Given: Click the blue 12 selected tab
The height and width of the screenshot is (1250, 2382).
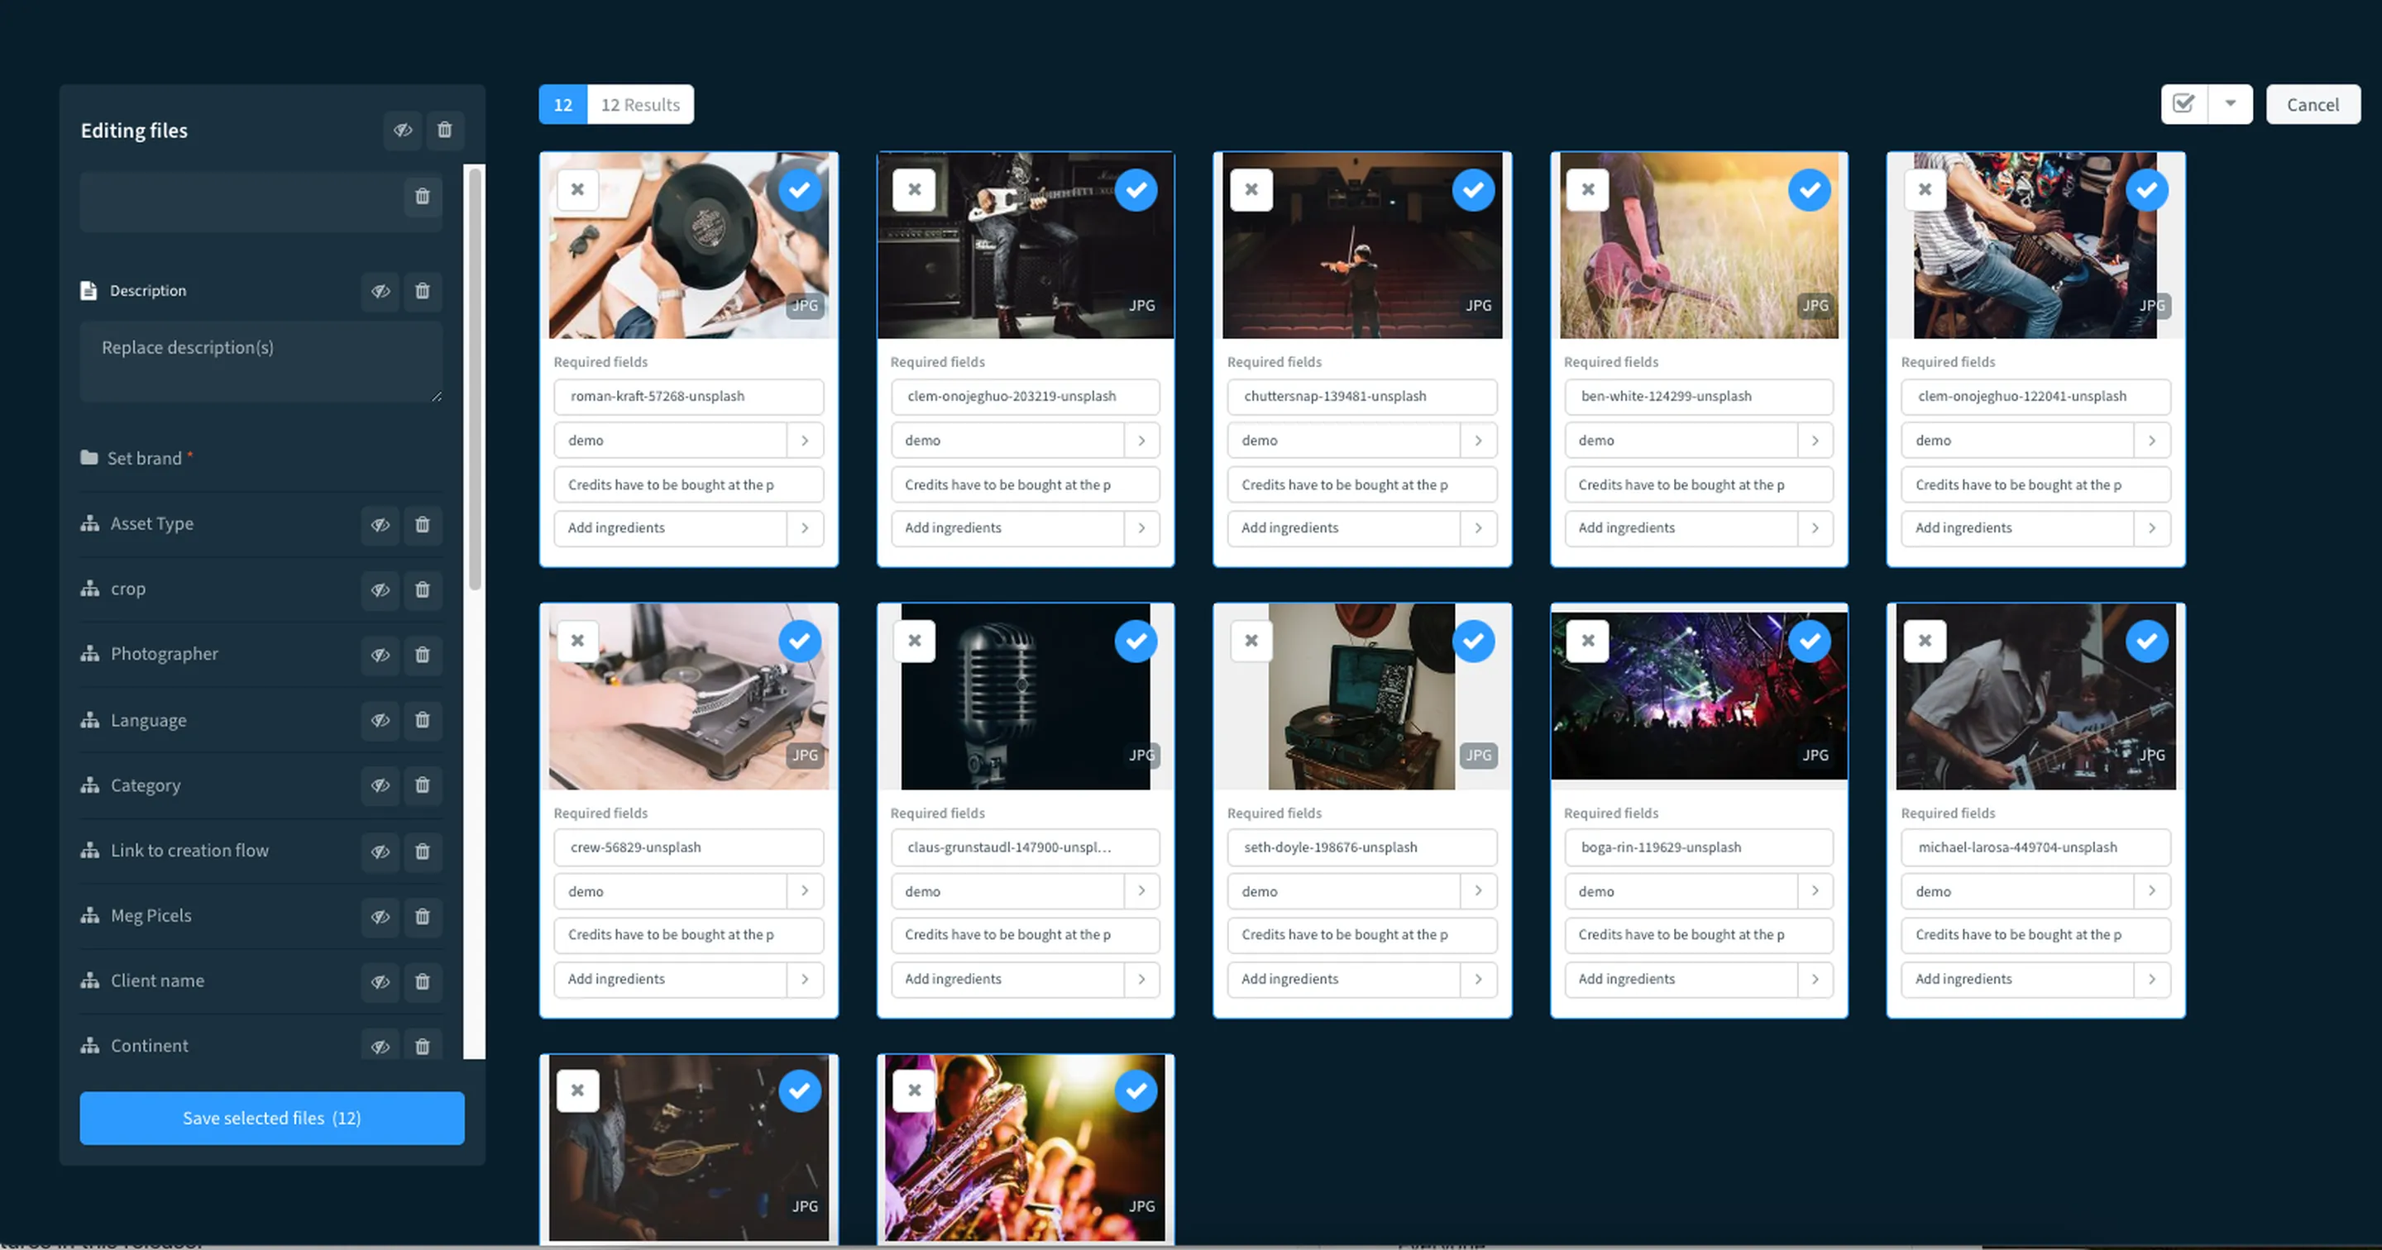Looking at the screenshot, I should coord(563,104).
